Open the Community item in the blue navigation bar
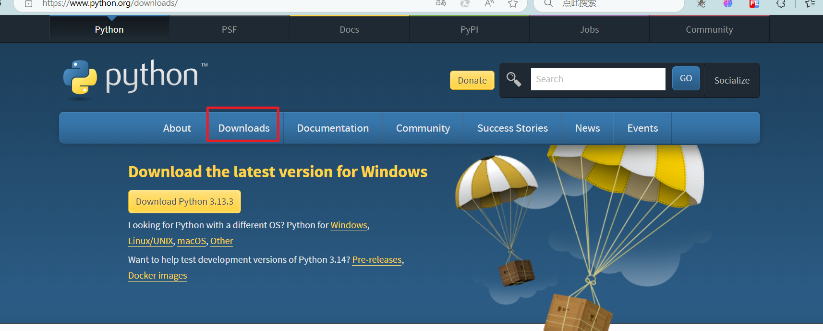The width and height of the screenshot is (823, 331). [423, 128]
